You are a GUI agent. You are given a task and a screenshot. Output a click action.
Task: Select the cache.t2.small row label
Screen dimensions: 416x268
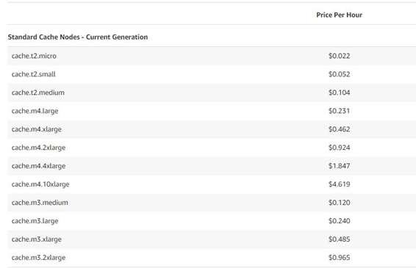click(x=33, y=74)
